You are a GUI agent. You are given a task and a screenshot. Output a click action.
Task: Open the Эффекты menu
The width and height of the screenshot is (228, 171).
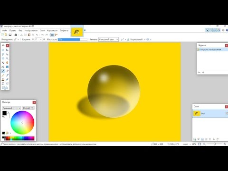(64, 30)
